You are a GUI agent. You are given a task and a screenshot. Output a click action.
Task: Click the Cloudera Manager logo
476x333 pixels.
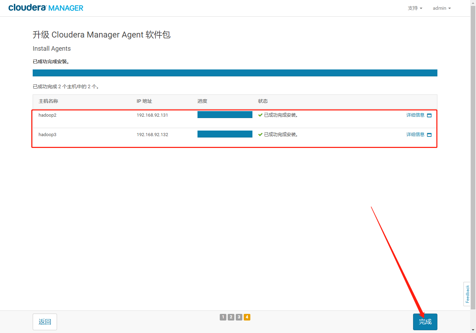46,8
